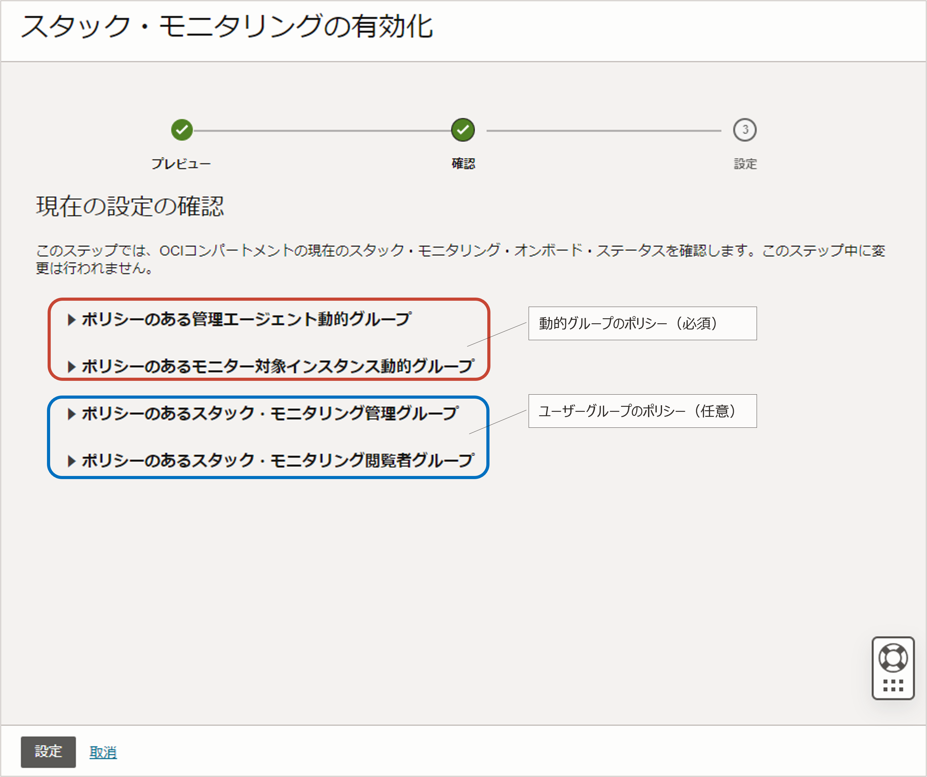Click the dotted grid handle under the lifebuoy

(893, 685)
